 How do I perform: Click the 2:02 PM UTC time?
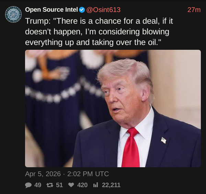click(x=88, y=174)
